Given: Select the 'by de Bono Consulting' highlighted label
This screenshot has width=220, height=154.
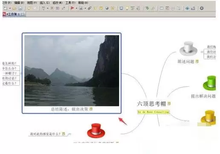Looking at the screenshot, I should tap(153, 112).
